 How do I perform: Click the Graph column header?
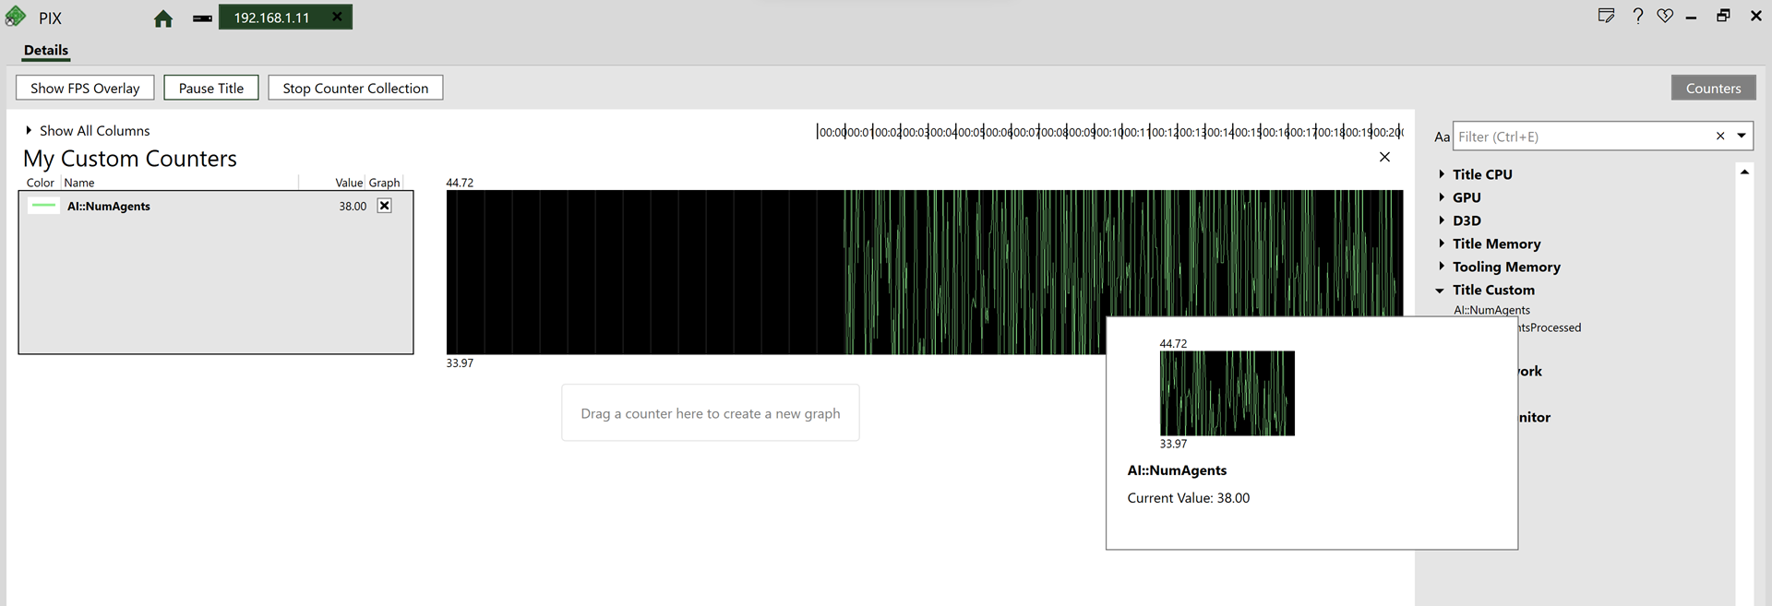(385, 183)
